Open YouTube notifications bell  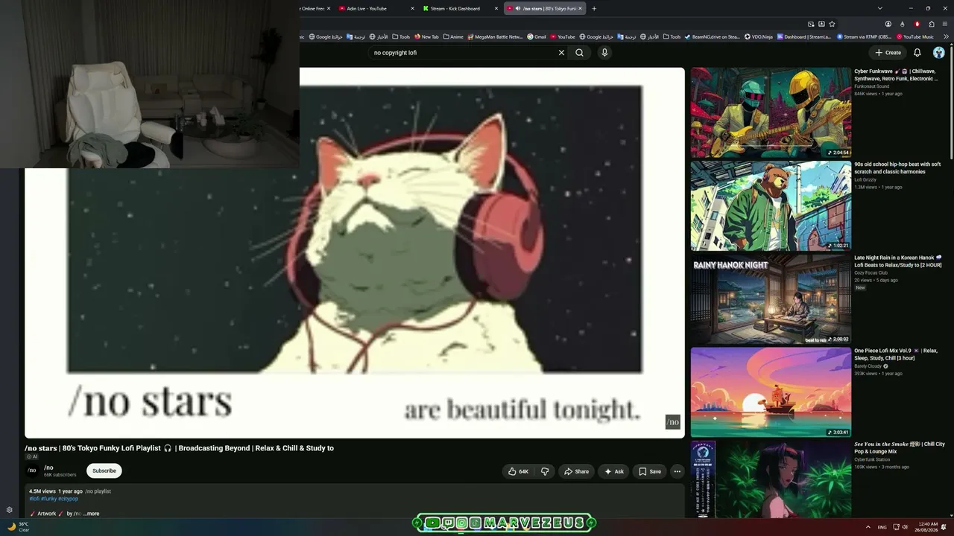pos(917,53)
